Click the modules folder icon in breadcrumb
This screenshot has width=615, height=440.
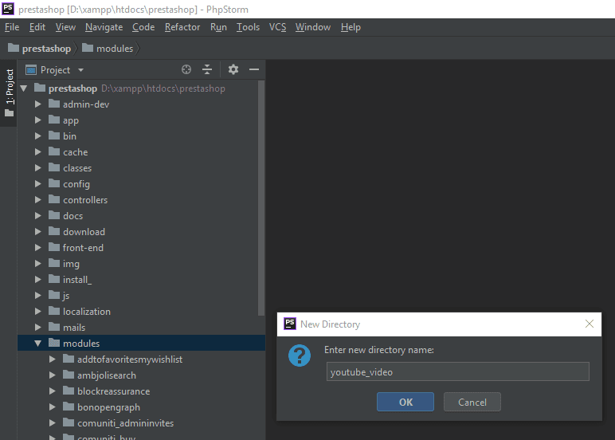[x=88, y=48]
